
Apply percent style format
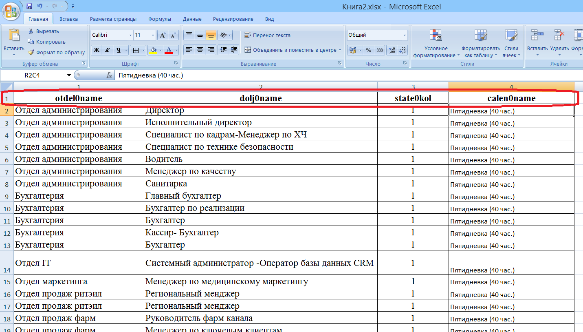368,50
